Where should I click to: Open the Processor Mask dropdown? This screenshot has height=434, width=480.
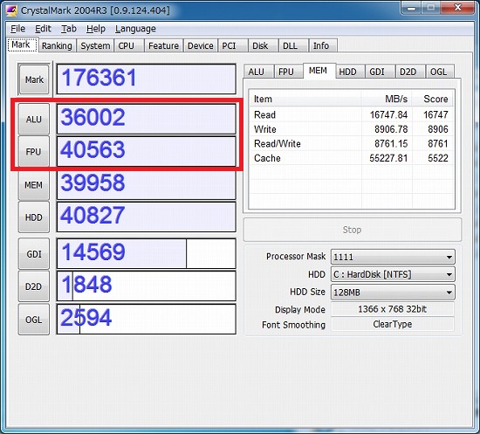click(x=393, y=257)
